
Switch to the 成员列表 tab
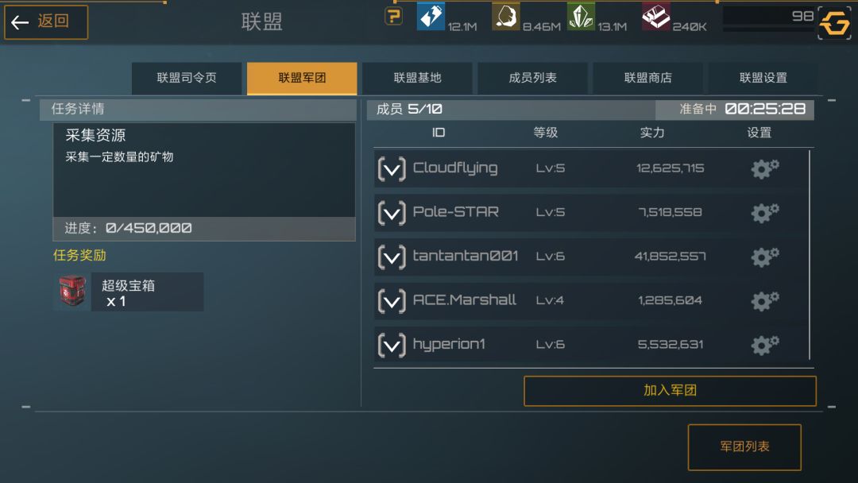pyautogui.click(x=532, y=78)
